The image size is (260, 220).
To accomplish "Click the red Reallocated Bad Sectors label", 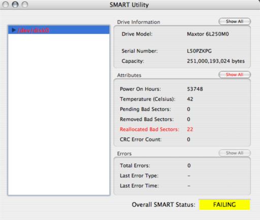I will pyautogui.click(x=149, y=129).
